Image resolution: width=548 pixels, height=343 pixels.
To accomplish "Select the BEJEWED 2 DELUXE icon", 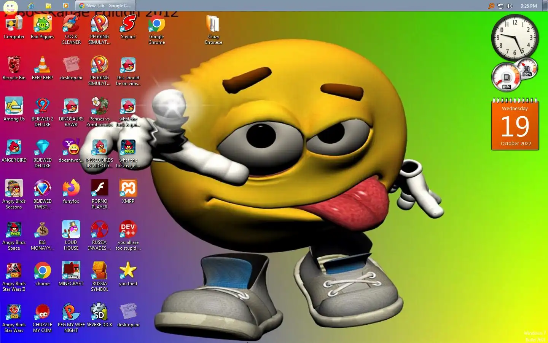I will [42, 112].
